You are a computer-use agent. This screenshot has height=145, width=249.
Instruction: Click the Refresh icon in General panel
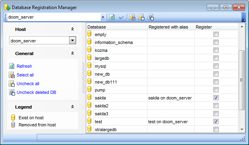pyautogui.click(x=11, y=66)
